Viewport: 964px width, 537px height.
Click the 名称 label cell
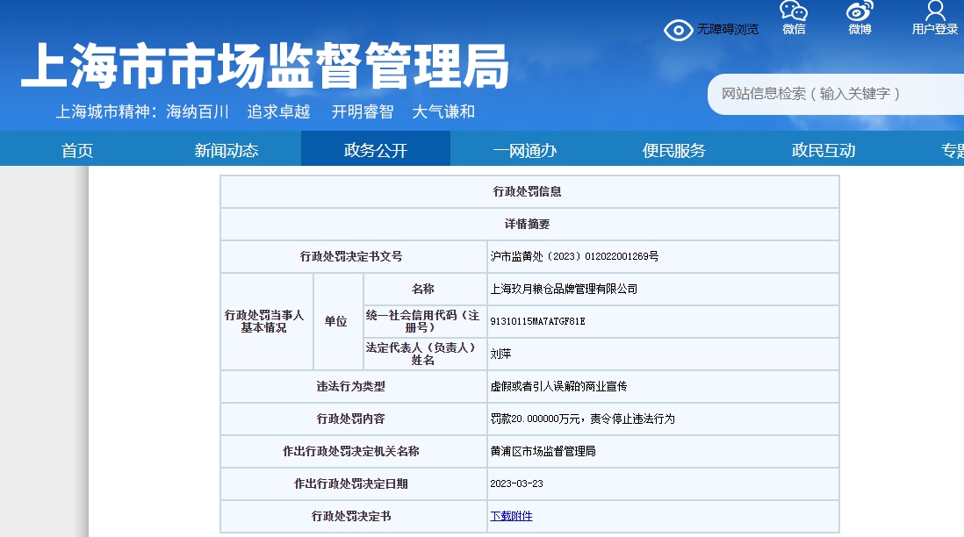pos(426,289)
